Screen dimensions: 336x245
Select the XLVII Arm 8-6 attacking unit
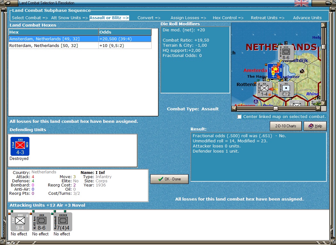point(41,222)
